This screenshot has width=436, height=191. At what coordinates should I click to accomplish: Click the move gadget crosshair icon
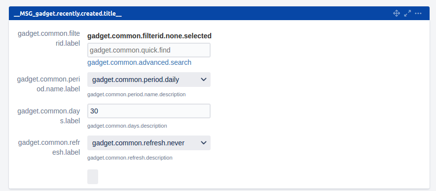click(396, 13)
